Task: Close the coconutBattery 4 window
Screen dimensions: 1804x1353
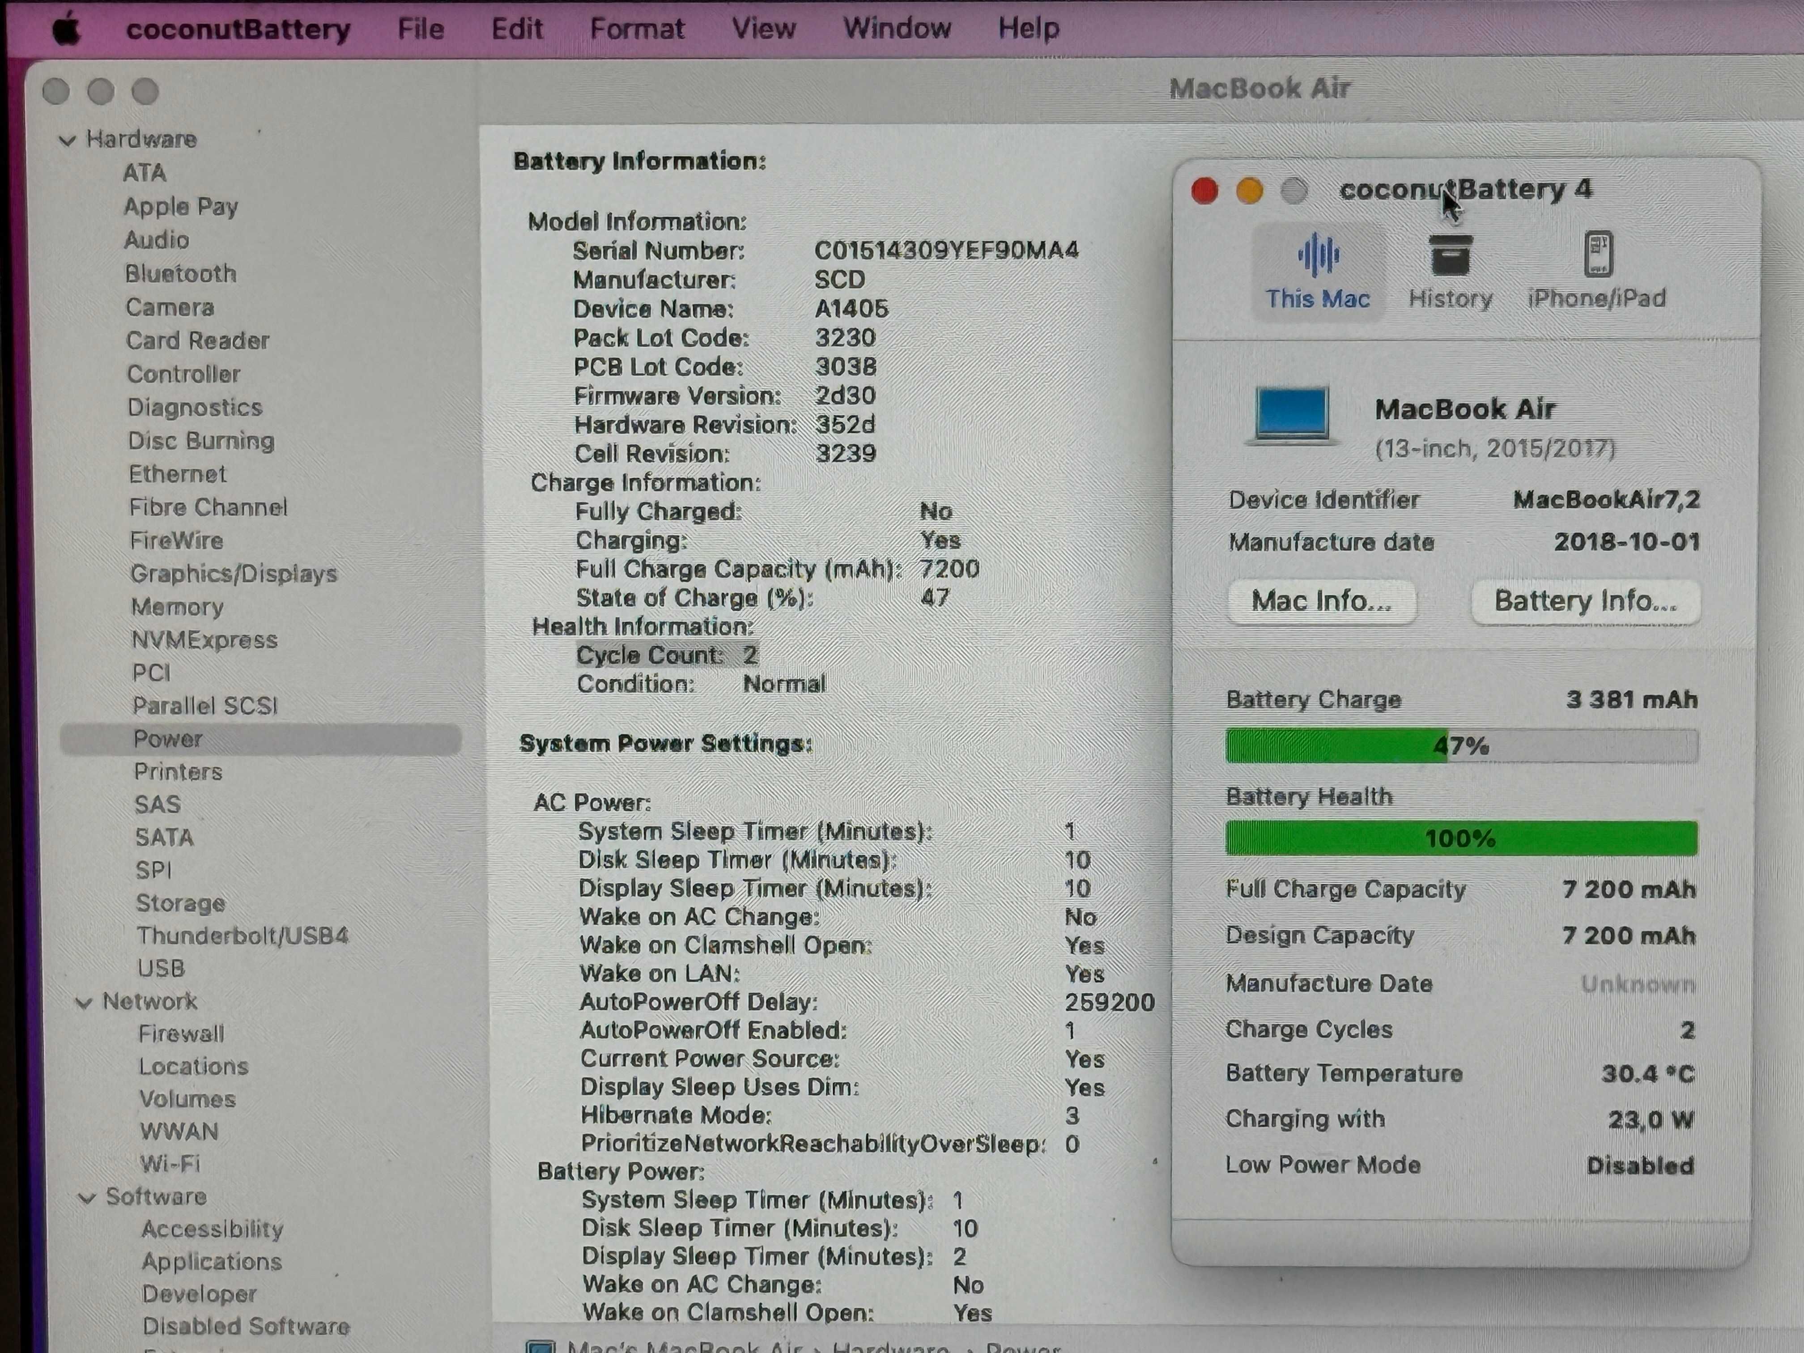Action: coord(1204,191)
